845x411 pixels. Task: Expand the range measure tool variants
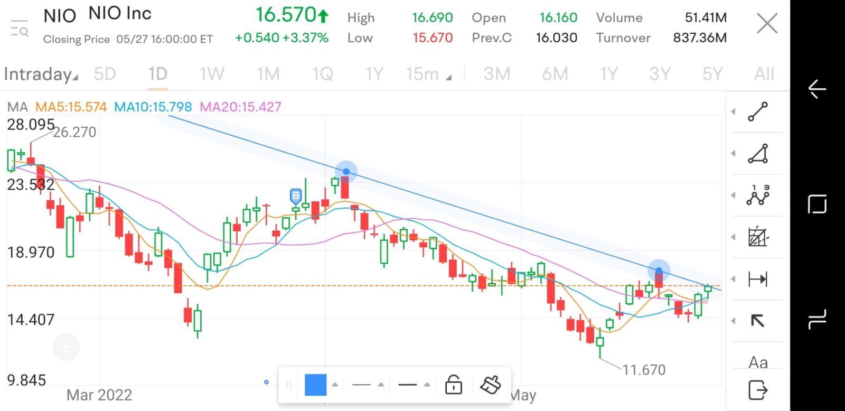(734, 279)
